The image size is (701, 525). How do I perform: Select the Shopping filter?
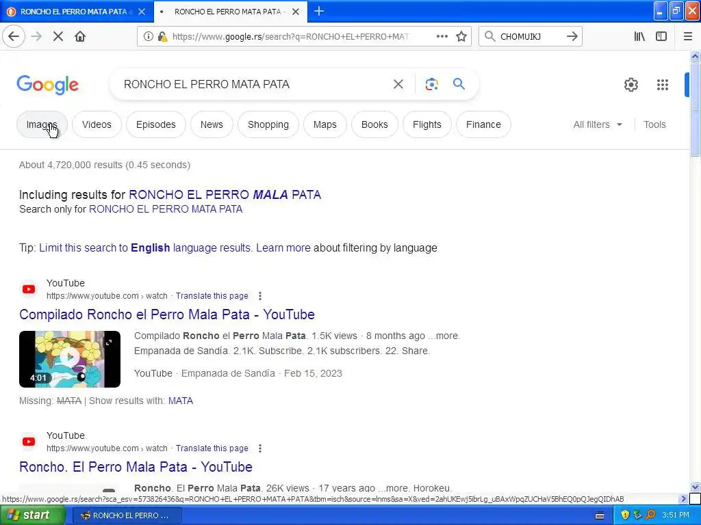pyautogui.click(x=268, y=124)
